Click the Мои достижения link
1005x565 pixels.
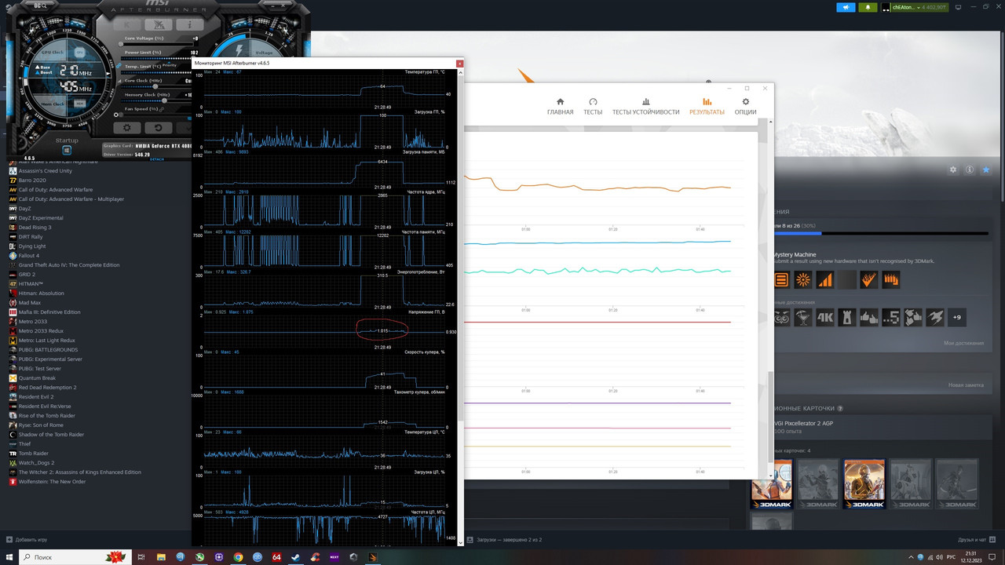[963, 343]
